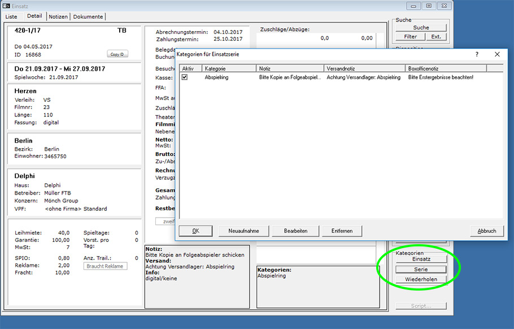514x329 pixels.
Task: Click Bearbeiten to edit the category
Action: tap(296, 231)
